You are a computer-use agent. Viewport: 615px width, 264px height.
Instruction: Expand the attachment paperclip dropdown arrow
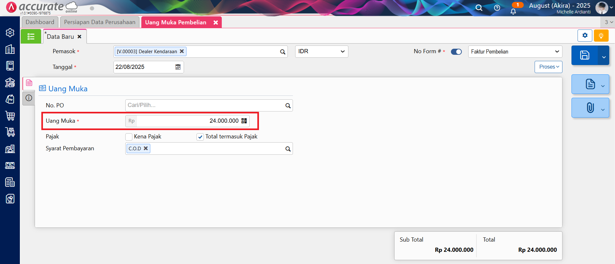pyautogui.click(x=603, y=109)
